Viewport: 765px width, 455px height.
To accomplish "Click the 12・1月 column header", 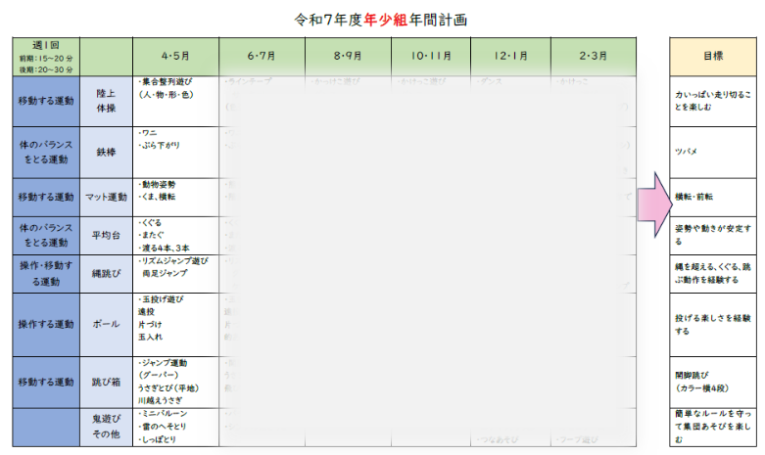I will coord(510,57).
